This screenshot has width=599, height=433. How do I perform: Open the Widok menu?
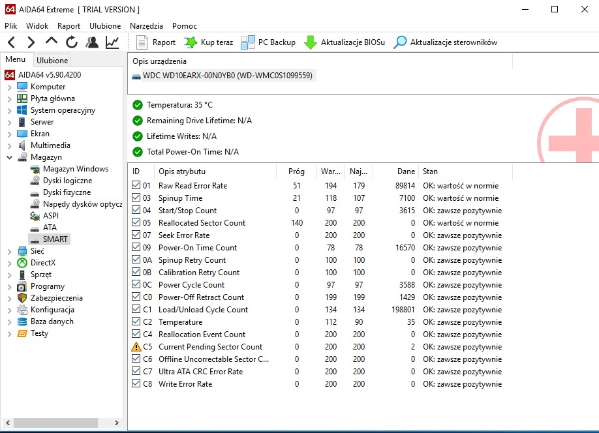point(37,26)
